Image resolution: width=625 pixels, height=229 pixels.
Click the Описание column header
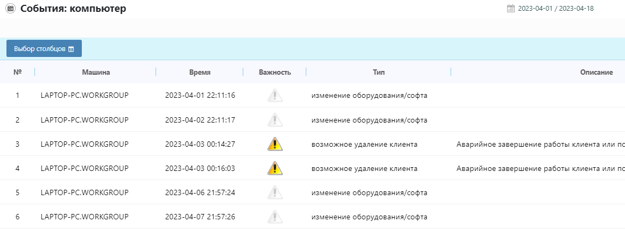pos(596,72)
